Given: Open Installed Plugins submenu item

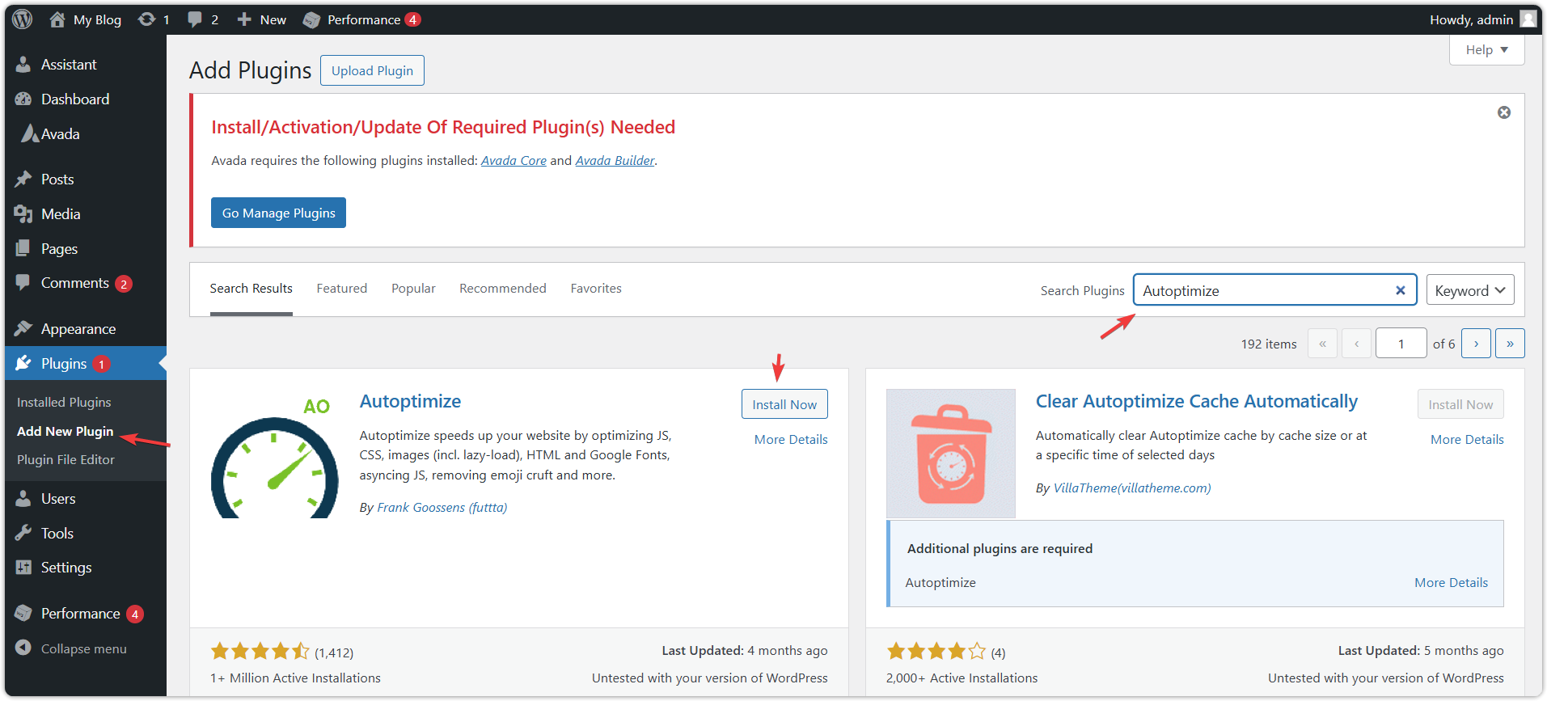Looking at the screenshot, I should click(x=64, y=403).
